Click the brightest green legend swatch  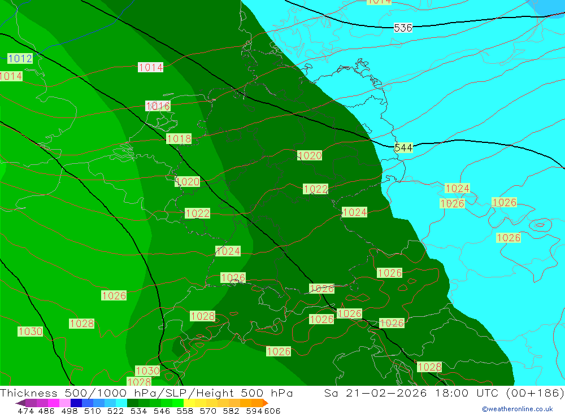[x=178, y=403]
